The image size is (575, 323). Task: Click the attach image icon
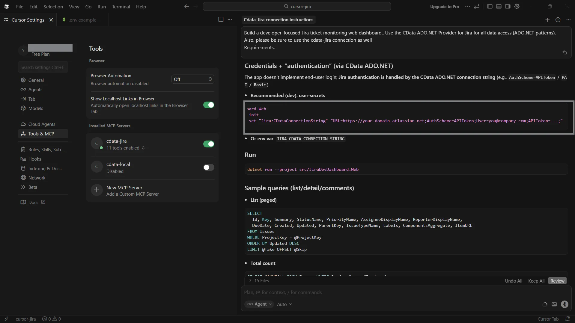[554, 304]
